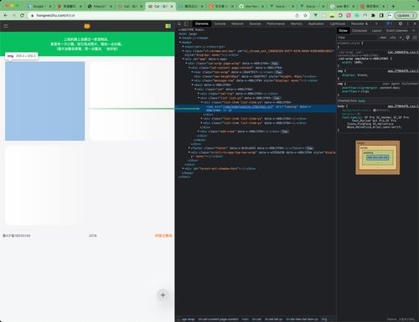Open DevTools settings gear
Viewport: 419px width, 322px height.
401,23
